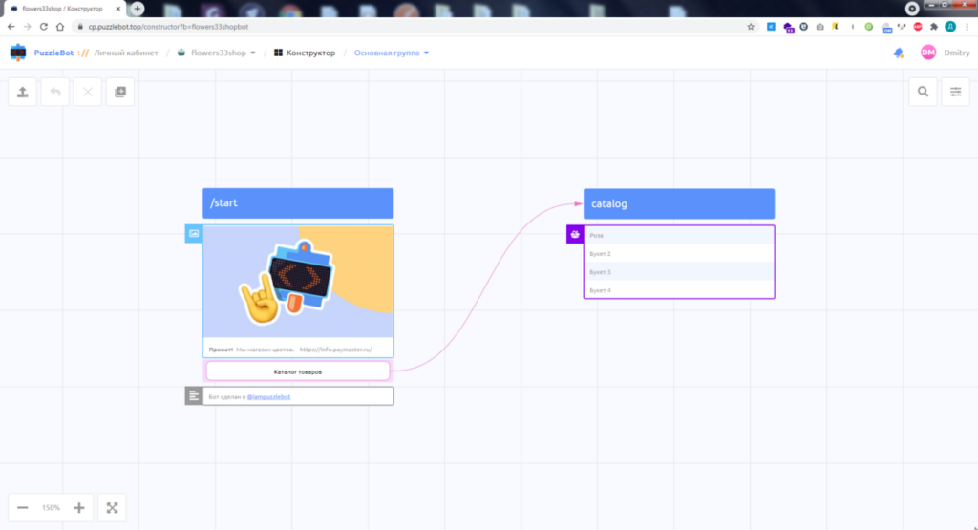Click the fit-to-screen expand icon

[112, 508]
